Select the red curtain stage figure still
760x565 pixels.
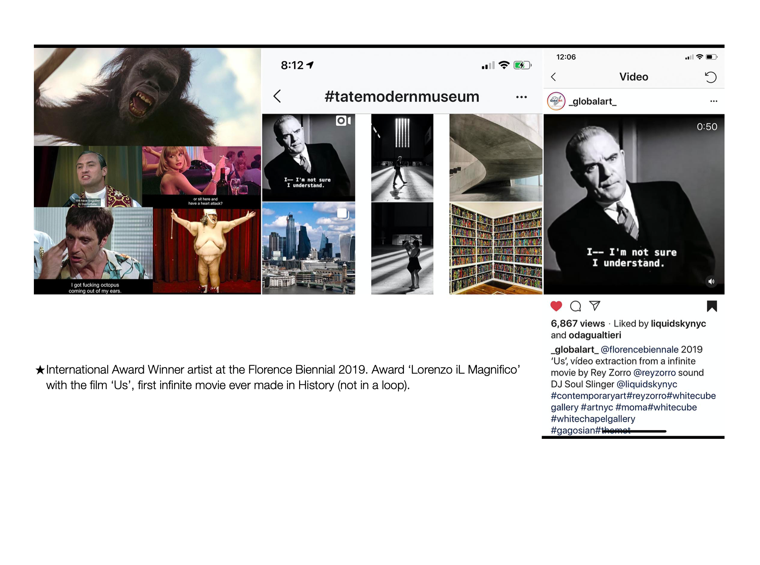pos(207,251)
